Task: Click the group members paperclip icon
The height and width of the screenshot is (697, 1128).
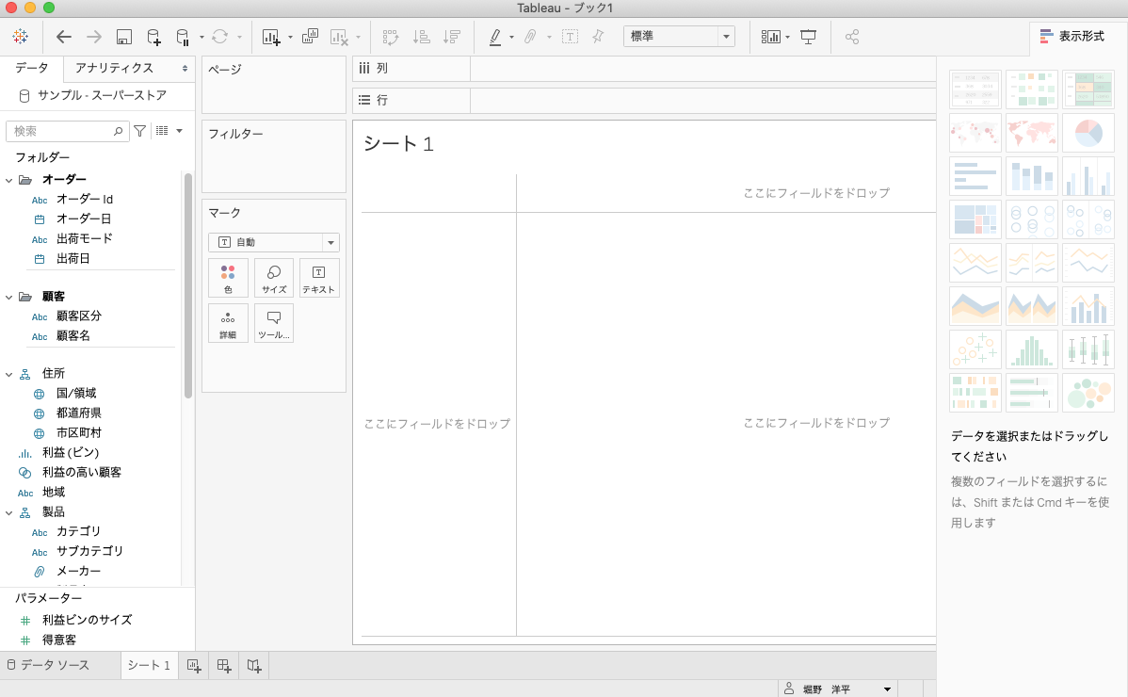Action: [x=530, y=37]
